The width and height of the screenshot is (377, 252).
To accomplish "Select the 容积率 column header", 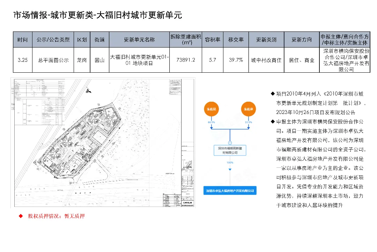I will click(x=213, y=39).
